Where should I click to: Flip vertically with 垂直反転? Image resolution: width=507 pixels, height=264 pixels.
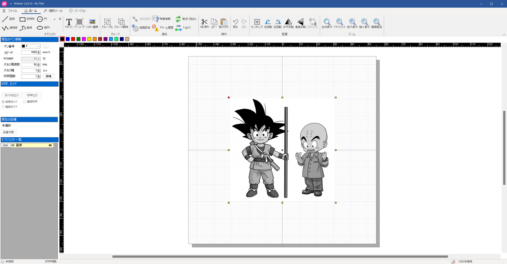(300, 23)
